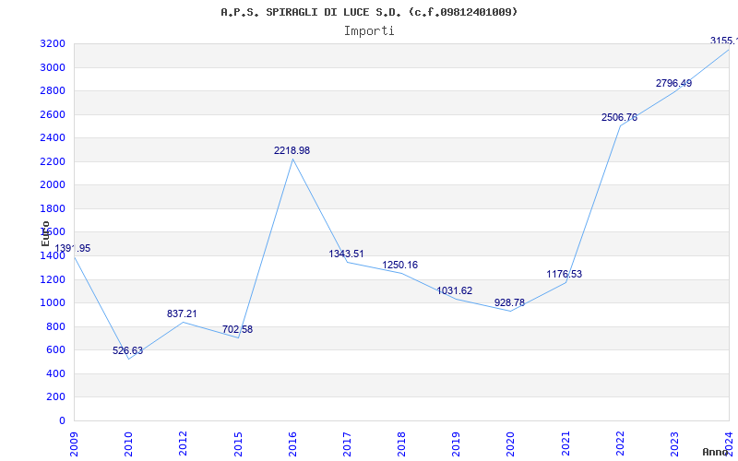Click the y-axis value 200
The image size is (738, 461).
(55, 397)
